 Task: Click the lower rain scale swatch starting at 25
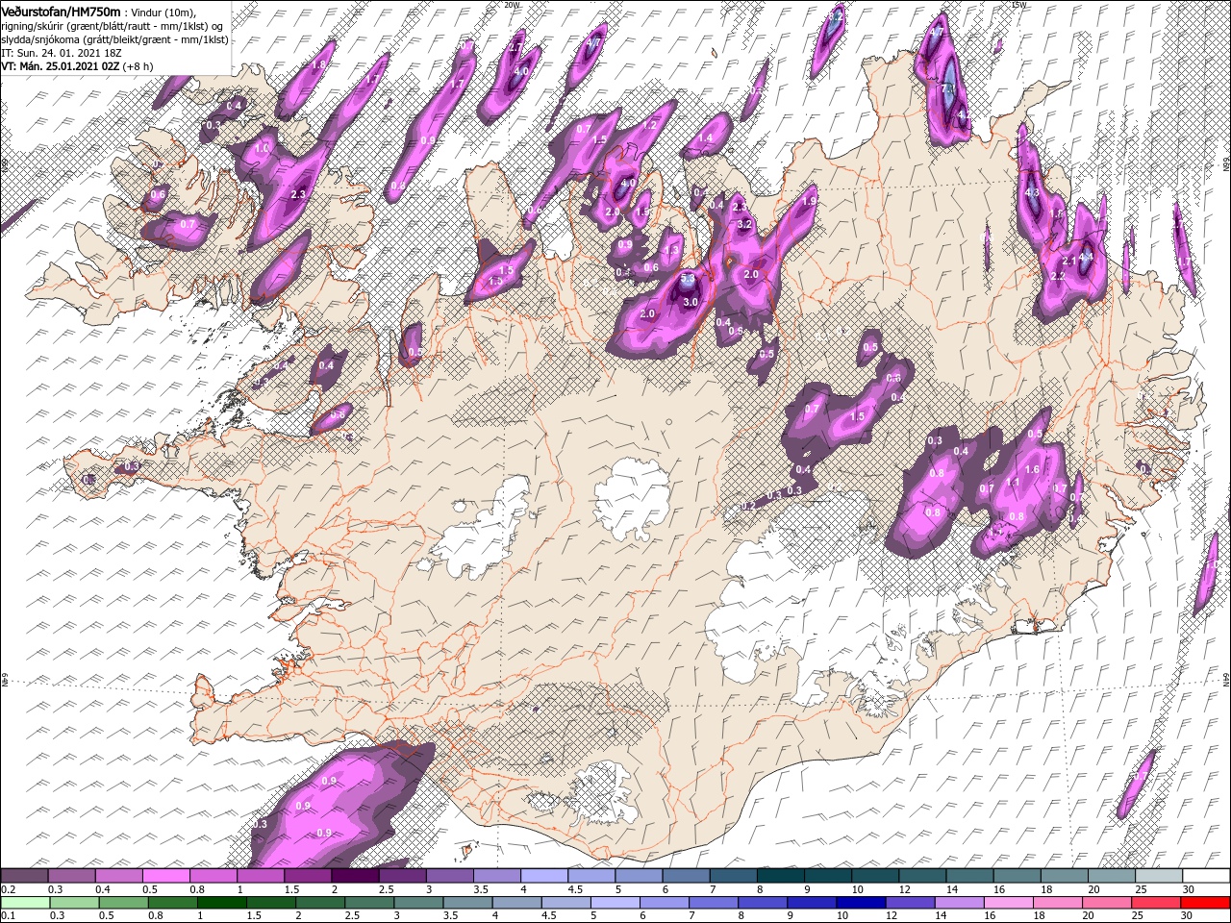[x=1158, y=903]
